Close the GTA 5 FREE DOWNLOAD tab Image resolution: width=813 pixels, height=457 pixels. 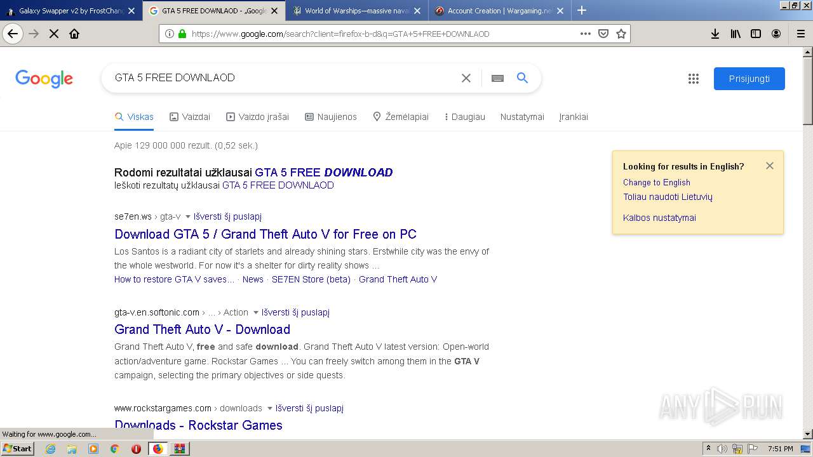(x=274, y=11)
